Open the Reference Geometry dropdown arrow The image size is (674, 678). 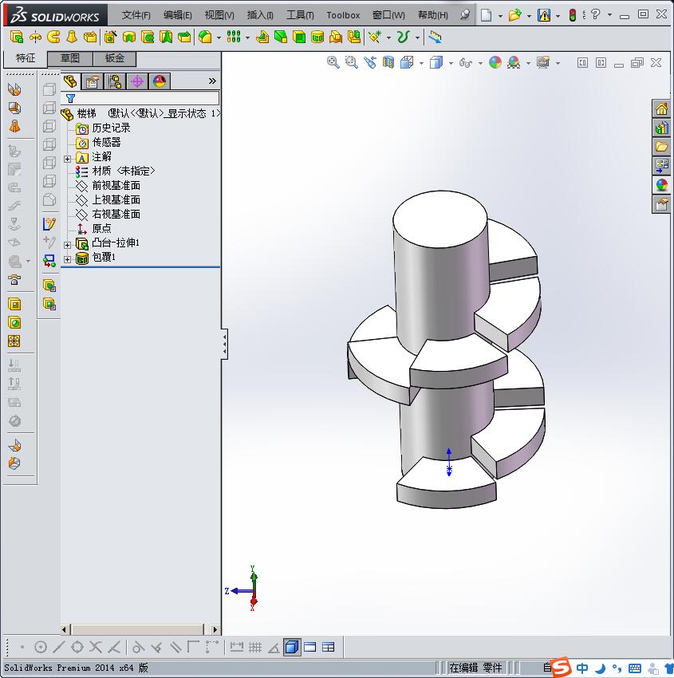[388, 38]
